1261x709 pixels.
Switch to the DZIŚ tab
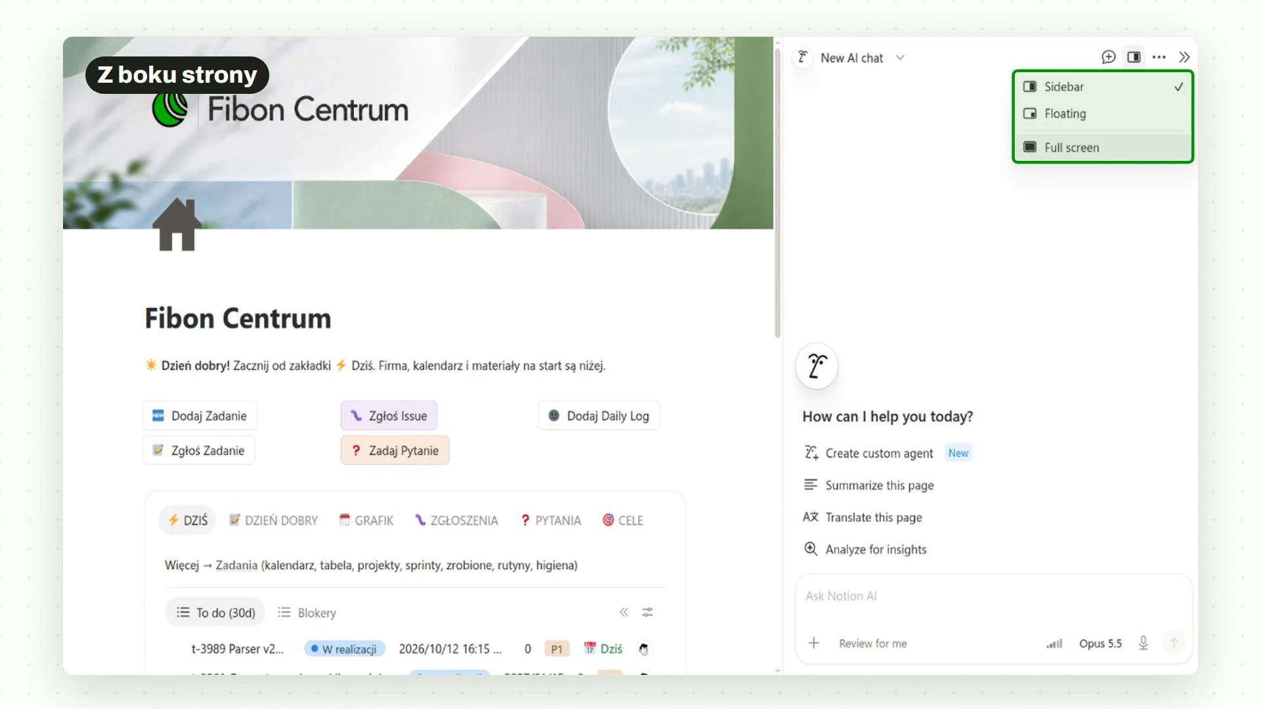coord(188,521)
